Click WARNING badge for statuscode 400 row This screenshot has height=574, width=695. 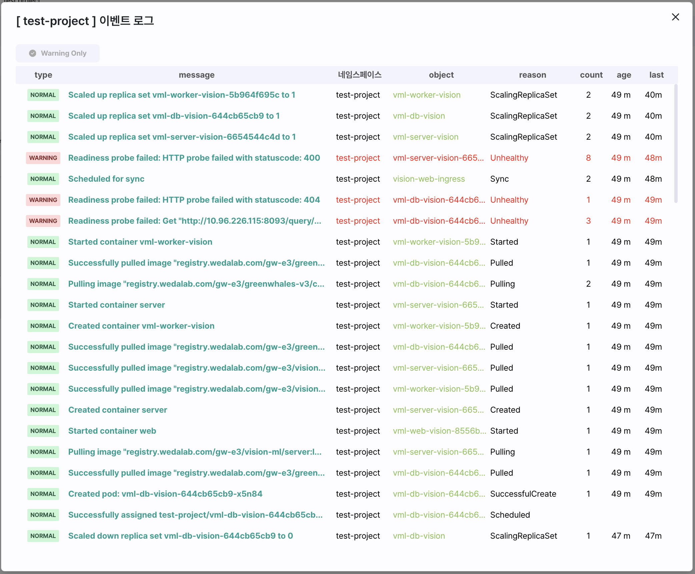tap(43, 158)
